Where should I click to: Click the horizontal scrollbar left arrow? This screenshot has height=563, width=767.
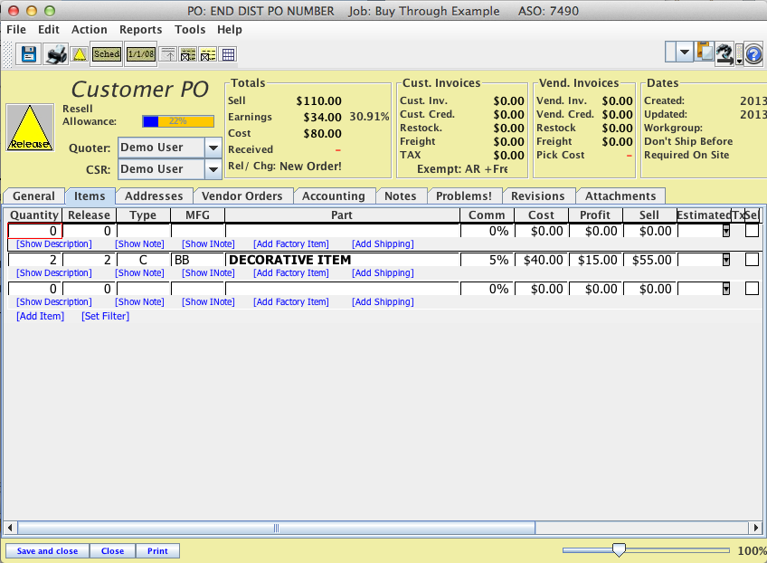pyautogui.click(x=10, y=528)
